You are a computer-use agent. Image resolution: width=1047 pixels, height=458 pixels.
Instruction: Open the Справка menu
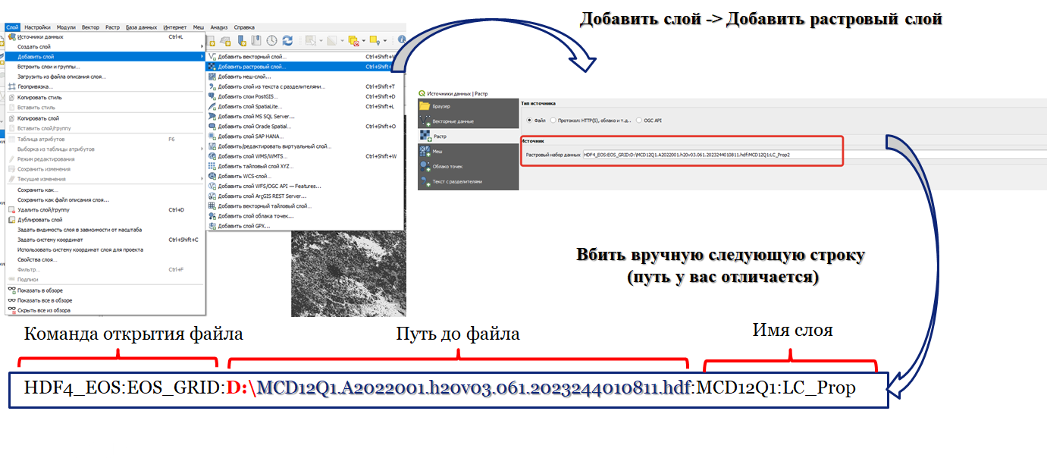click(x=244, y=27)
